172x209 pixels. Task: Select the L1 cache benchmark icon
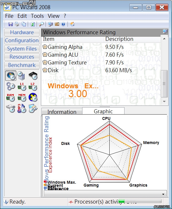coord(22,87)
